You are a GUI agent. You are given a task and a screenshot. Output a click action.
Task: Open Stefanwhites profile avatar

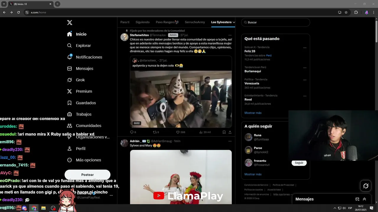click(124, 37)
